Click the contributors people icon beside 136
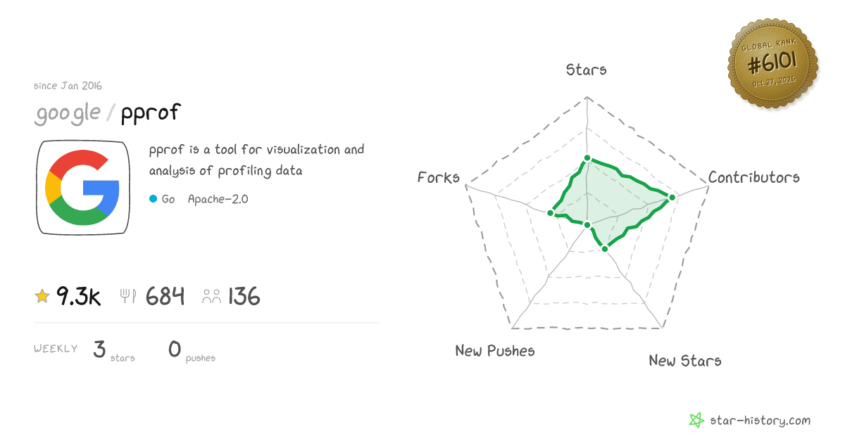This screenshot has height=443, width=845. click(211, 297)
